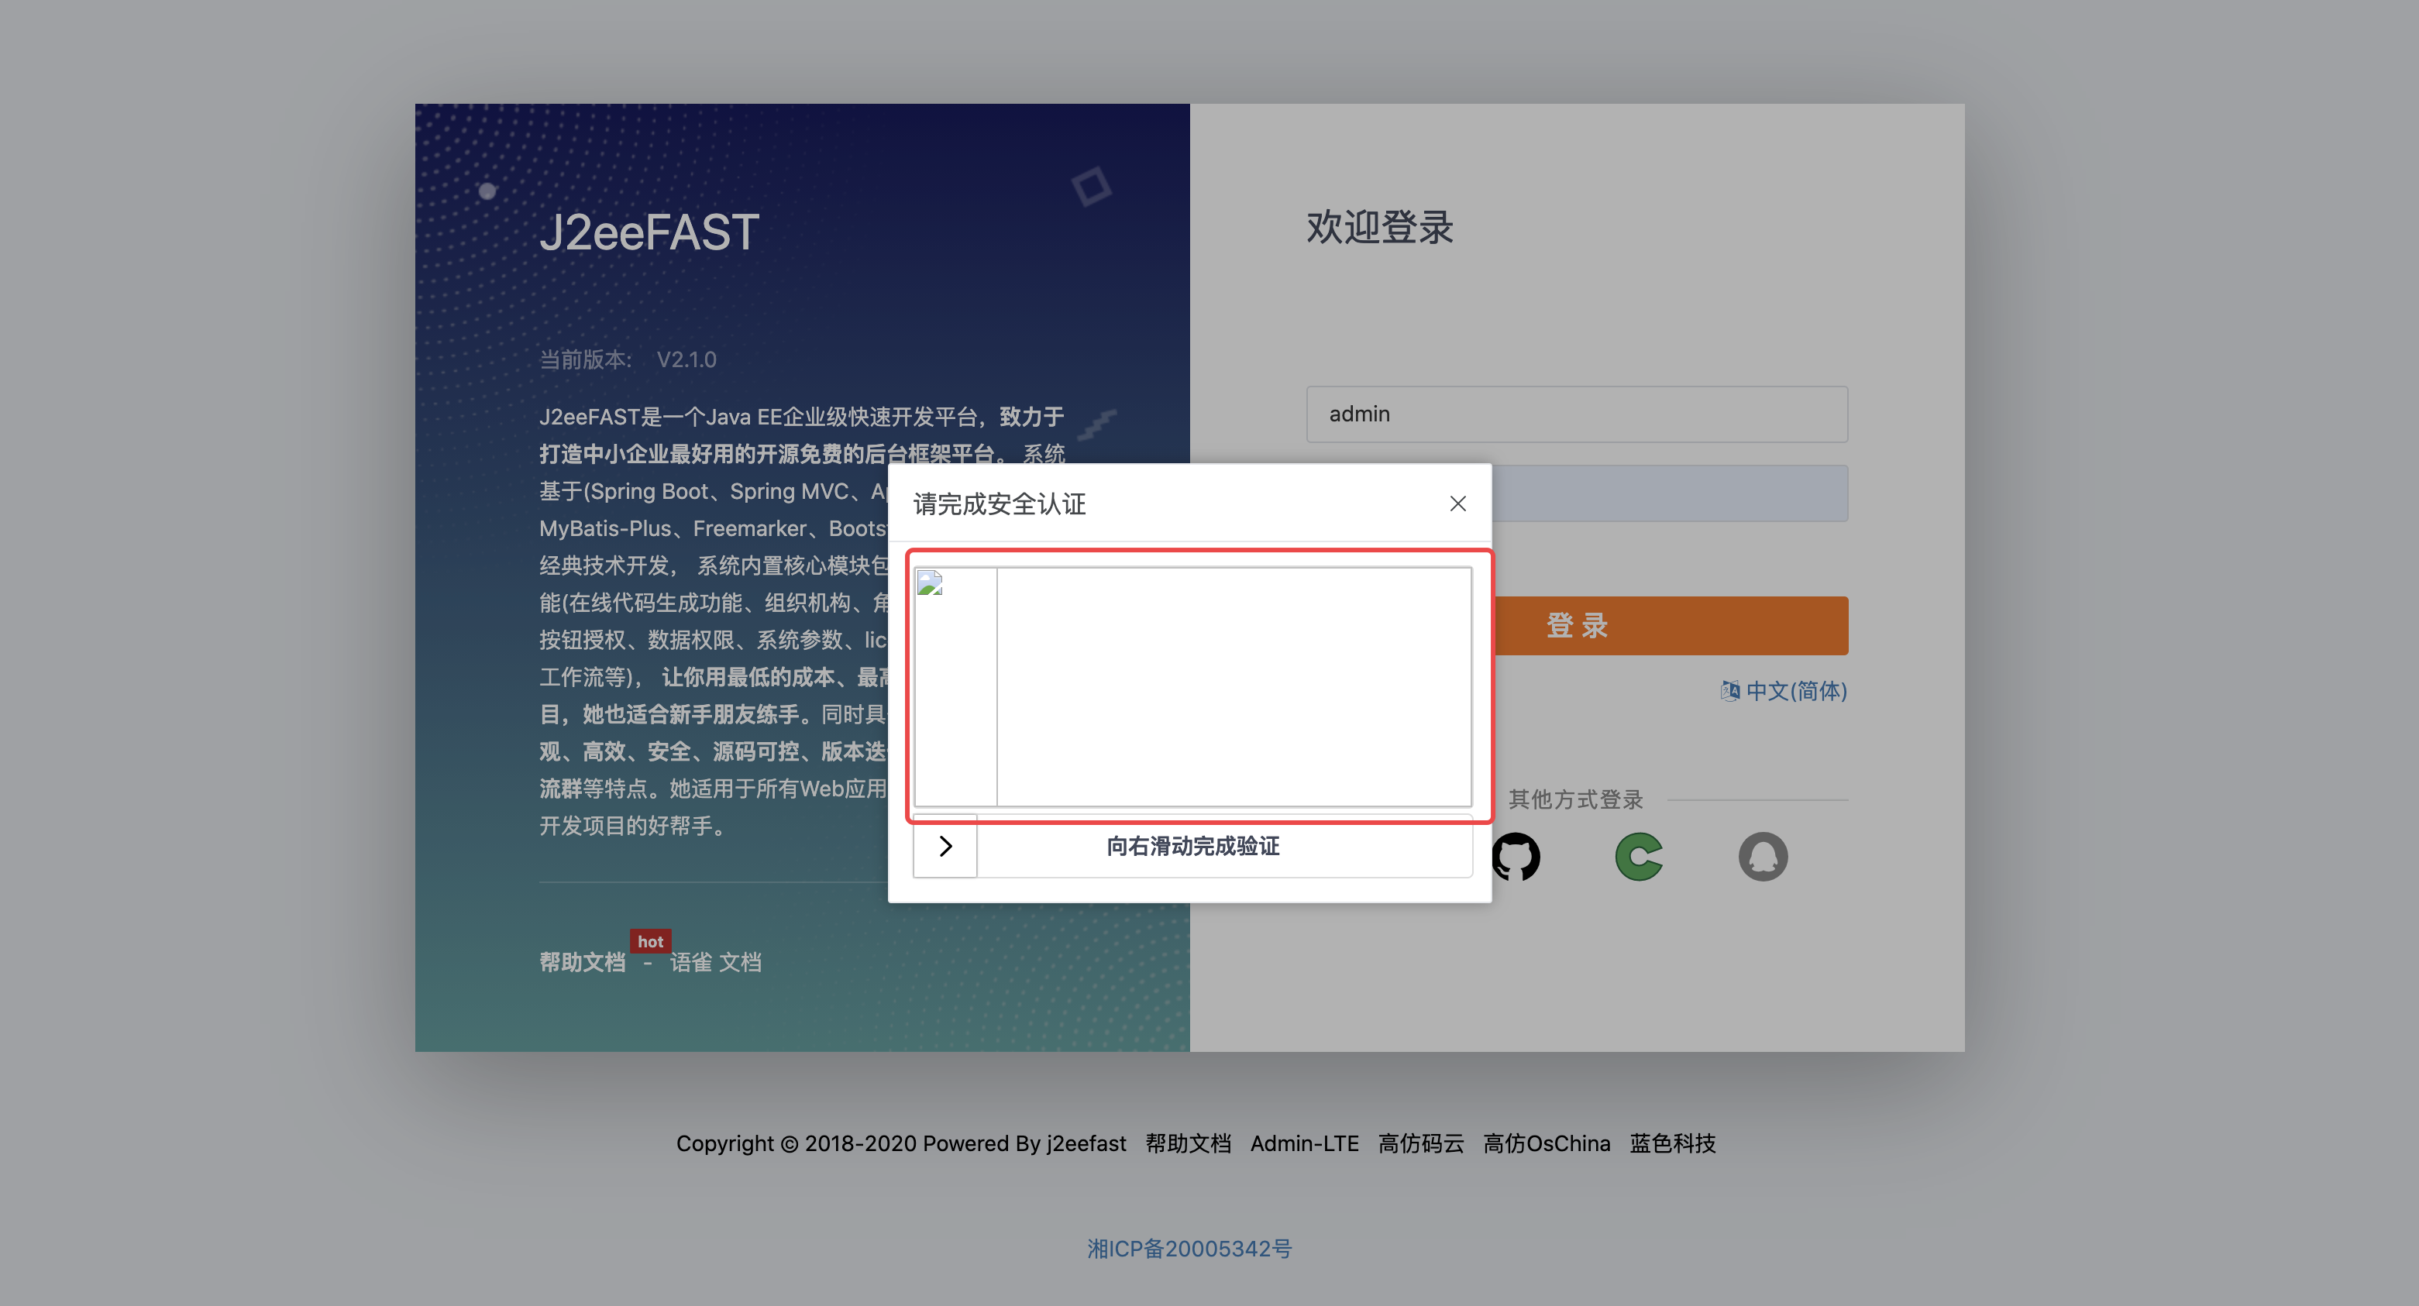The width and height of the screenshot is (2419, 1306).
Task: Open the 高仿OsChina footer link
Action: point(1547,1143)
